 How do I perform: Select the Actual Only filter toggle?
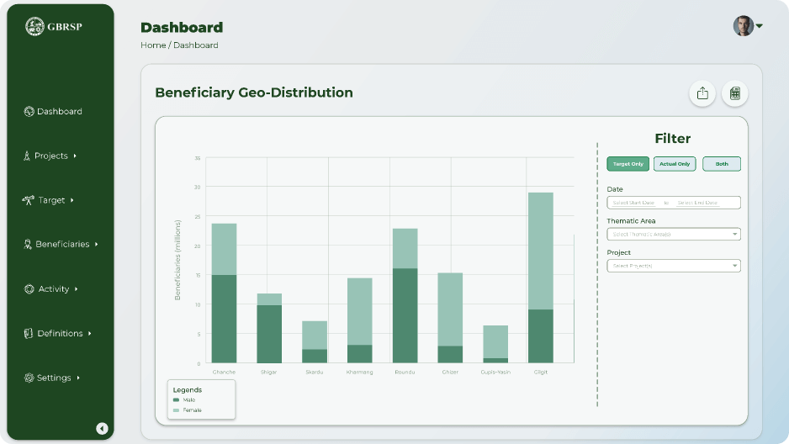coord(675,164)
